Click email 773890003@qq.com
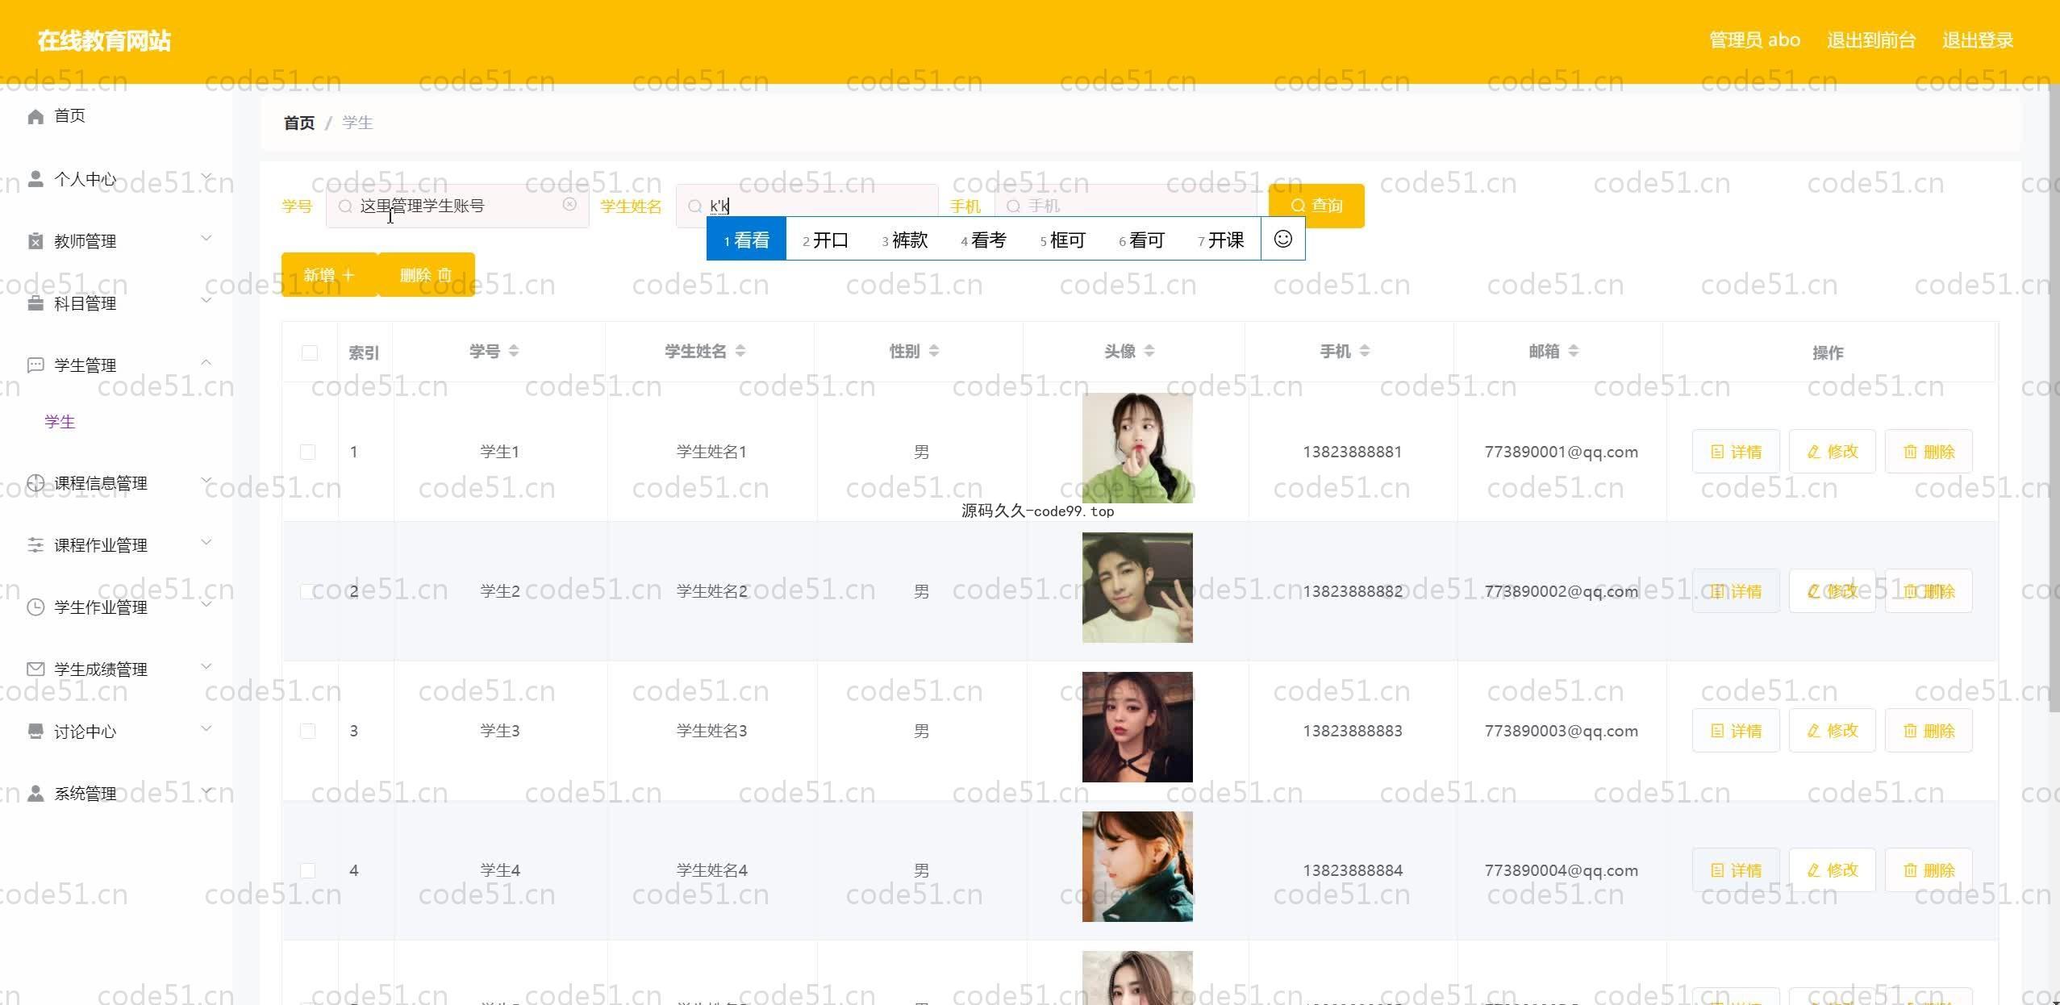The image size is (2060, 1005). coord(1561,731)
